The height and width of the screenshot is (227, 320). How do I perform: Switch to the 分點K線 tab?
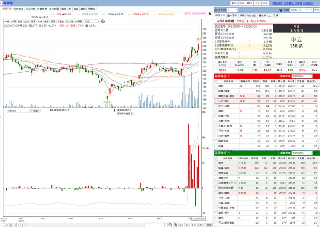(x=30, y=9)
